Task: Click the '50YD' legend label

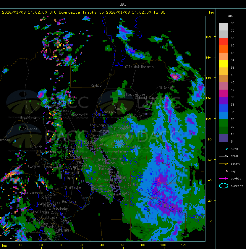Action: pyautogui.click(x=234, y=149)
